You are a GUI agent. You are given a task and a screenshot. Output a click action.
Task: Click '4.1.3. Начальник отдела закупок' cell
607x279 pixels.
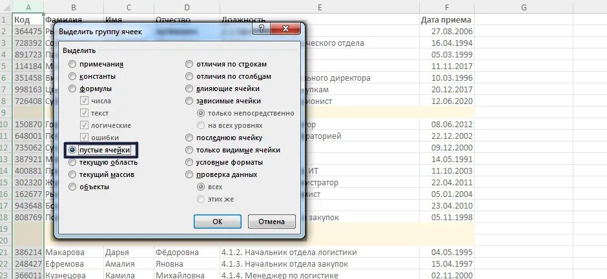pyautogui.click(x=320, y=264)
